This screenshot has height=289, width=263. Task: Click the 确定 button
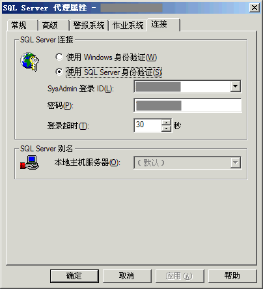pyautogui.click(x=74, y=276)
